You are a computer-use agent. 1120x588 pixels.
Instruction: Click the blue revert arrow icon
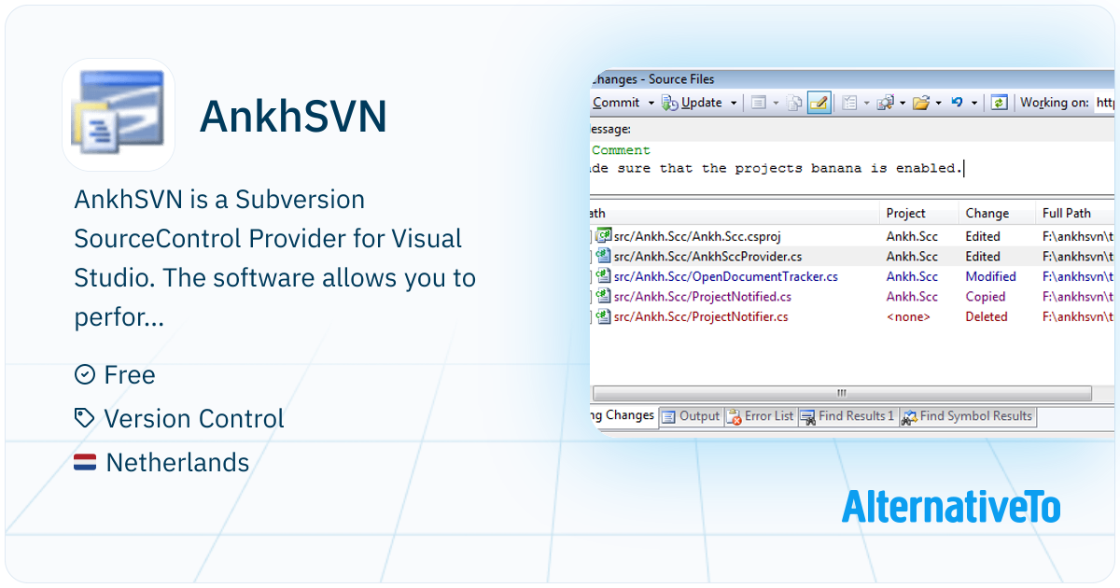pyautogui.click(x=958, y=103)
